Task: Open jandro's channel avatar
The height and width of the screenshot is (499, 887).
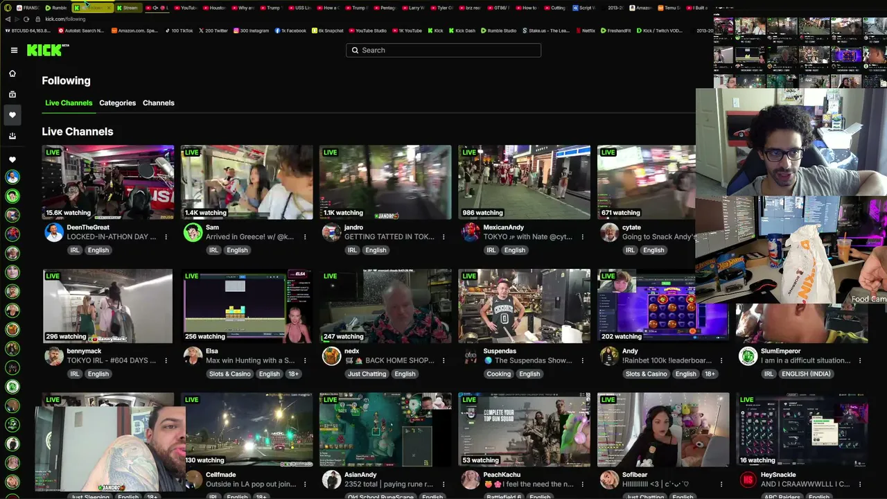Action: pos(331,232)
